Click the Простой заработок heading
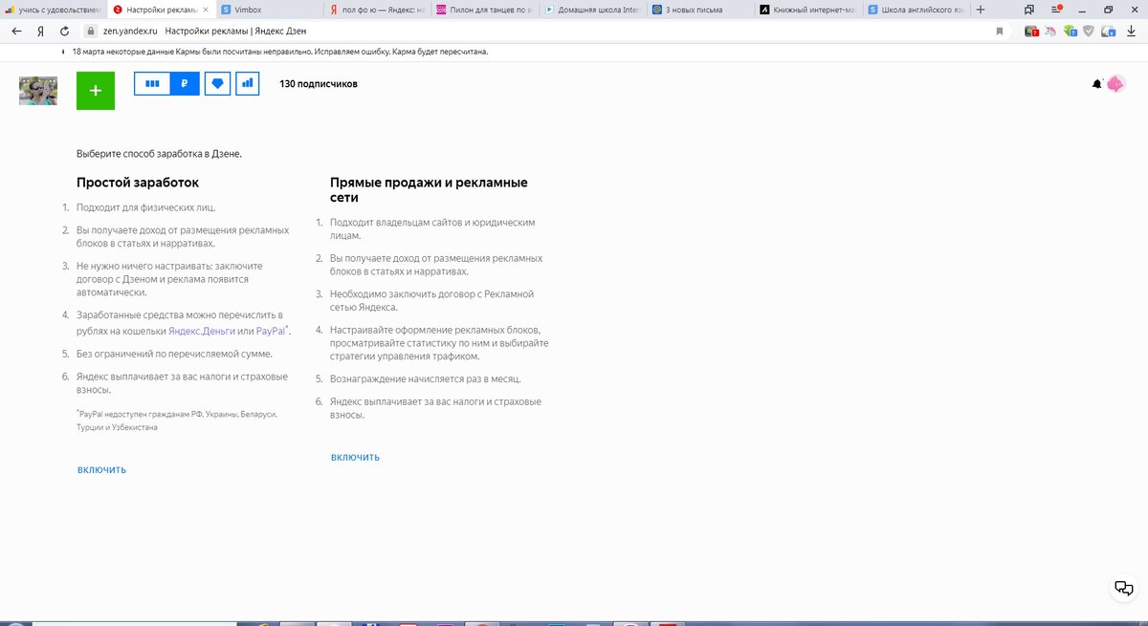The height and width of the screenshot is (626, 1148). [x=138, y=182]
